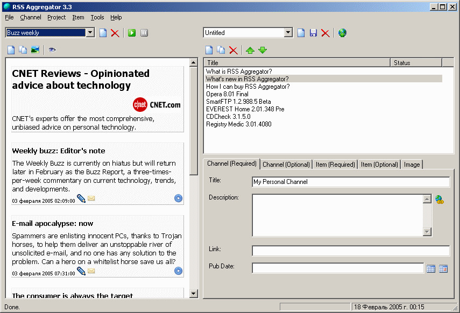Expand the Buzz weekly channel dropdown
The height and width of the screenshot is (313, 460).
[90, 33]
